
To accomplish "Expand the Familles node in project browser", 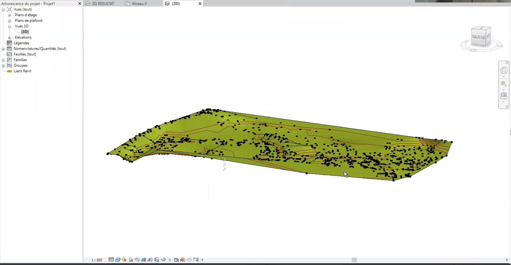I will (x=3, y=60).
